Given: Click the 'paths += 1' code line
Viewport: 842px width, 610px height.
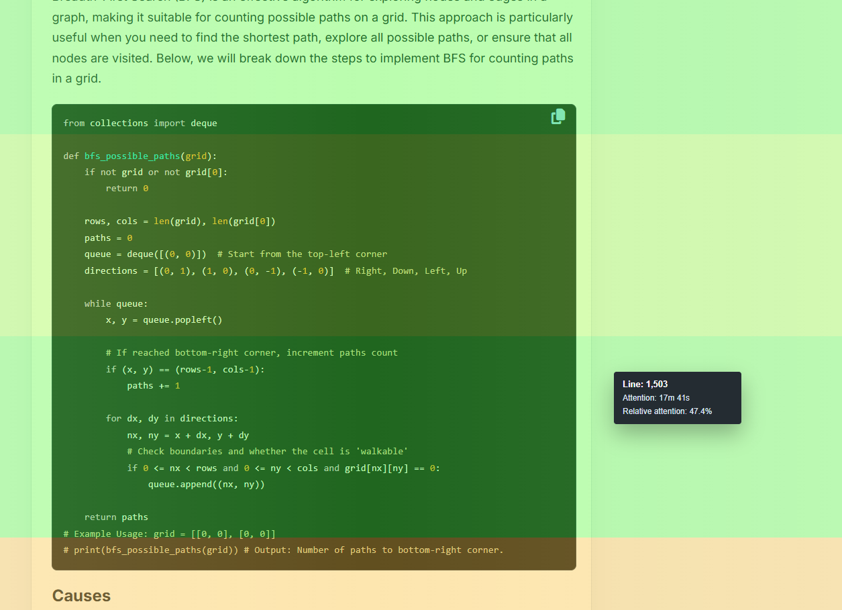Looking at the screenshot, I should click(x=154, y=386).
